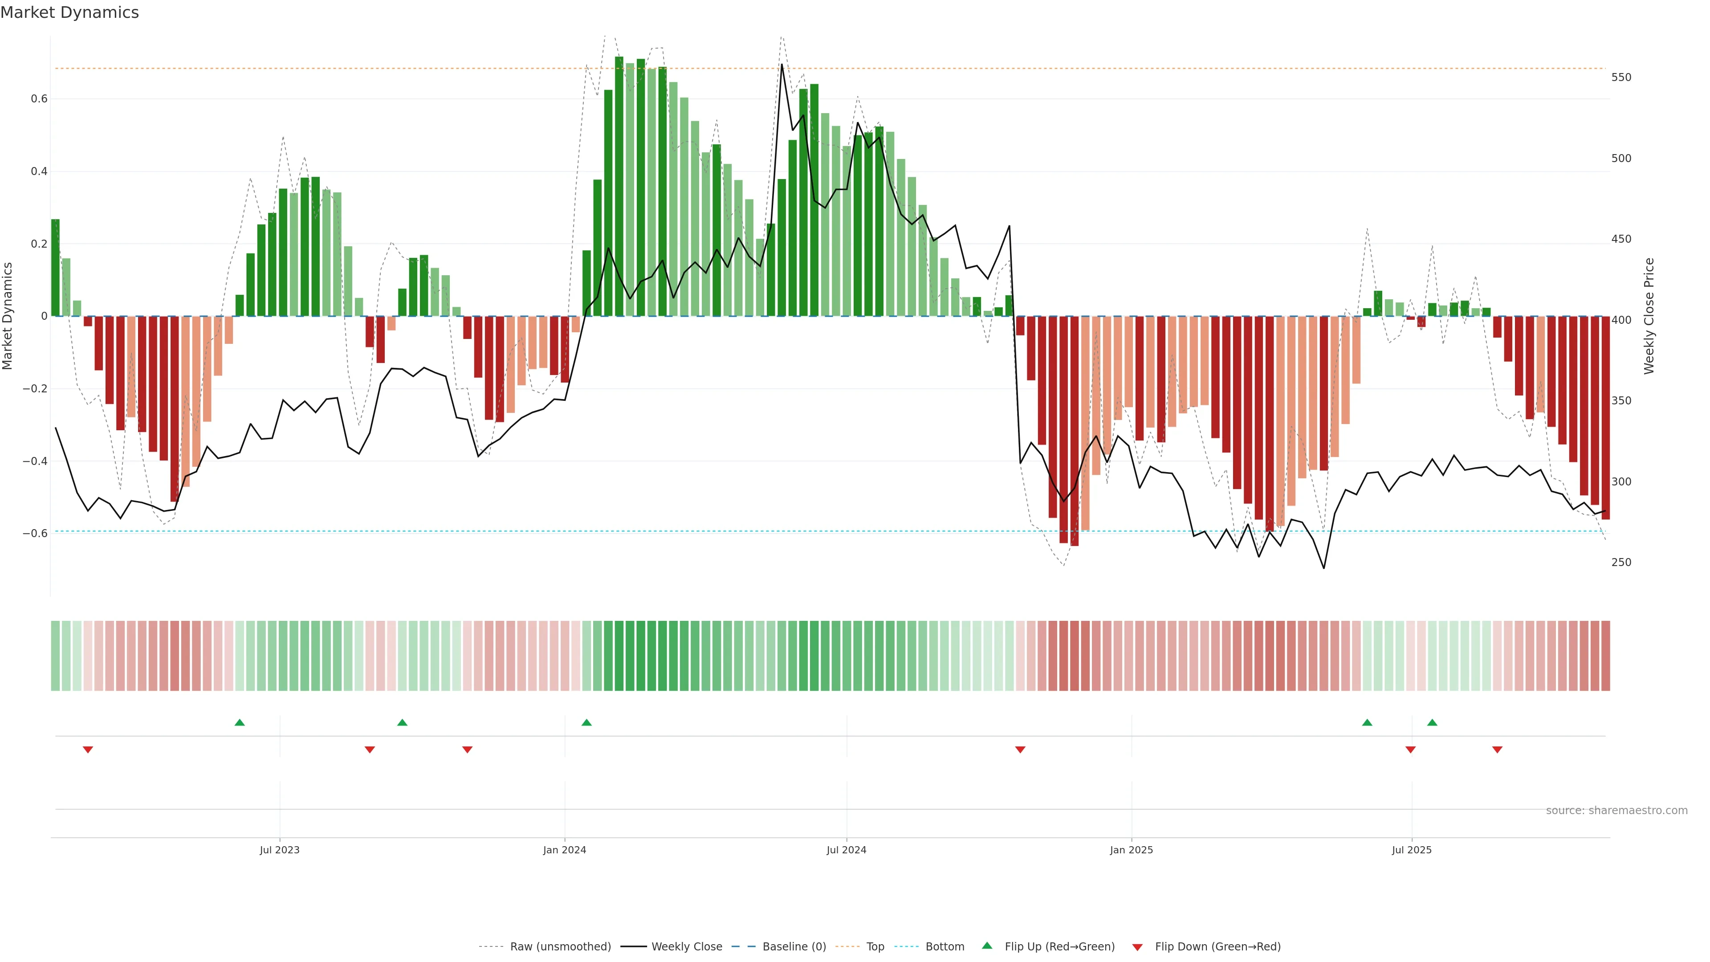Toggle the Top legend entry
Screen dimensions: 1710x962
pyautogui.click(x=874, y=947)
